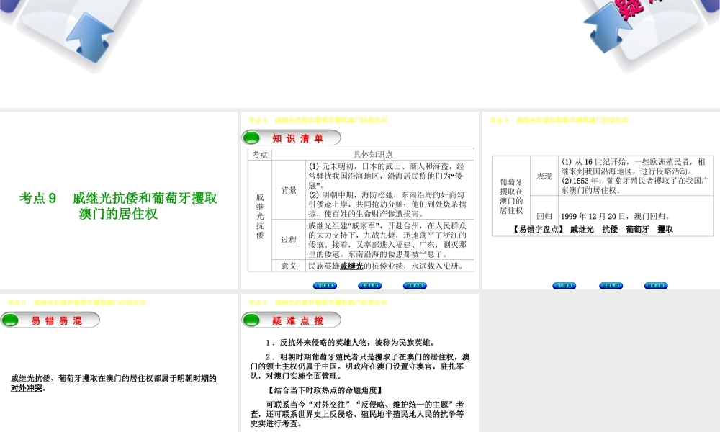The image size is (720, 432).
Task: Click the underlined word 攫取 in 易错字盘点
Action: [x=665, y=229]
